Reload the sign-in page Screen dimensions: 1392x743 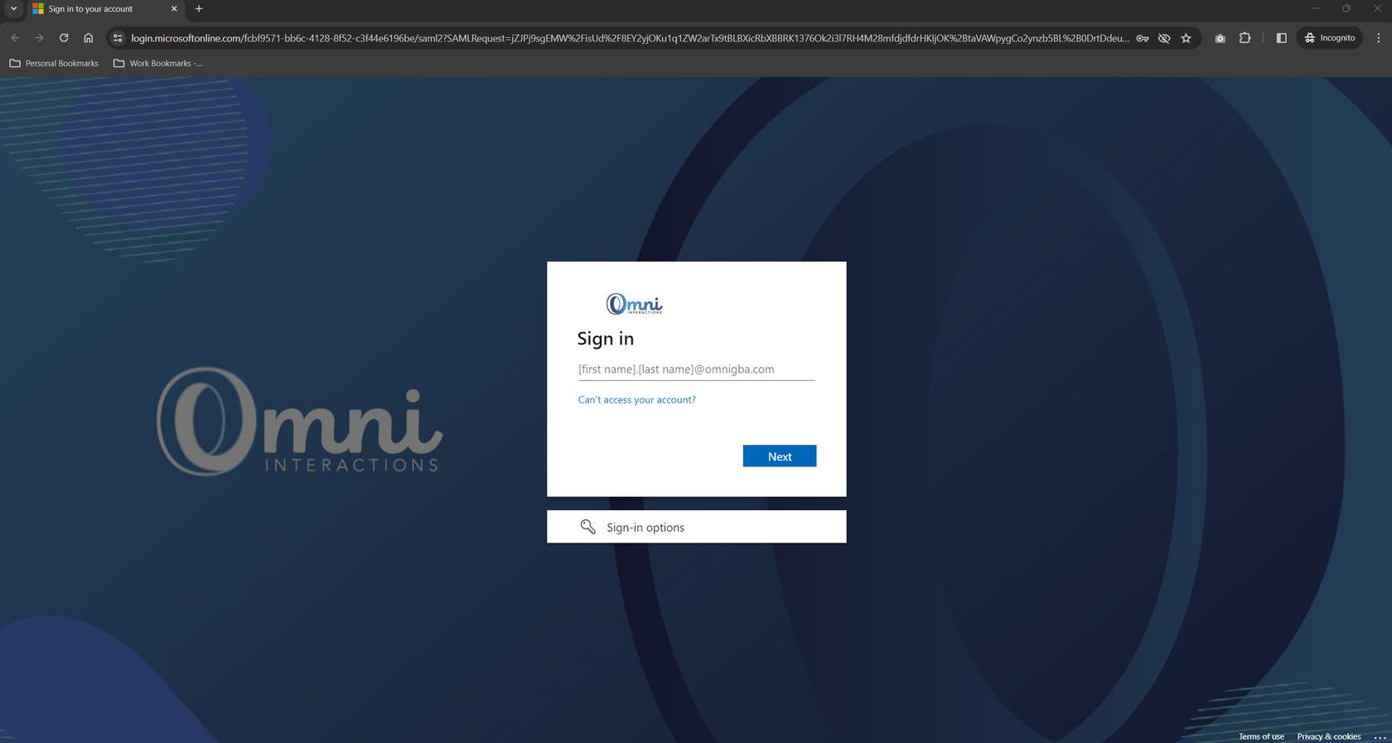click(x=64, y=38)
